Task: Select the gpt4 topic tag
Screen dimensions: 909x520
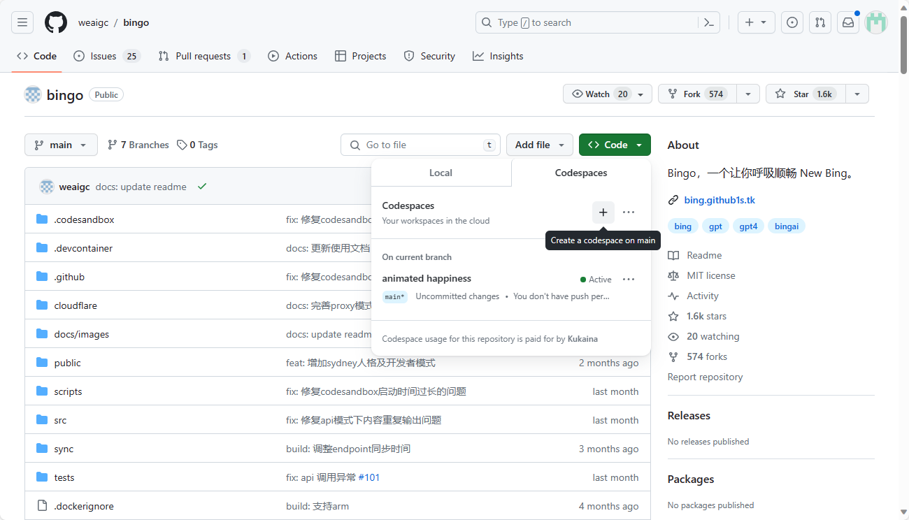Action: tap(748, 226)
